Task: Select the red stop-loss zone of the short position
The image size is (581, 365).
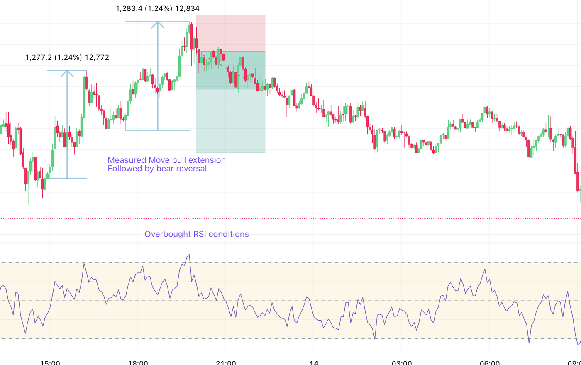Action: (x=231, y=33)
